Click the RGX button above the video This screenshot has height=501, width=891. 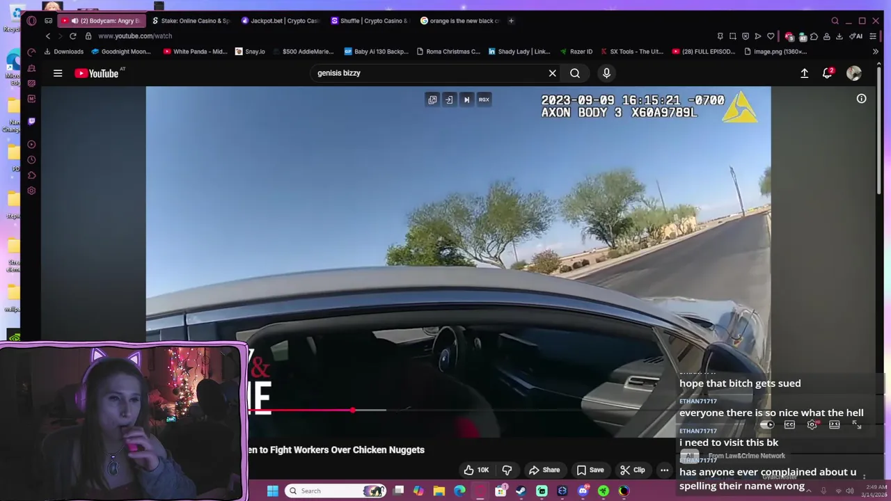coord(484,100)
